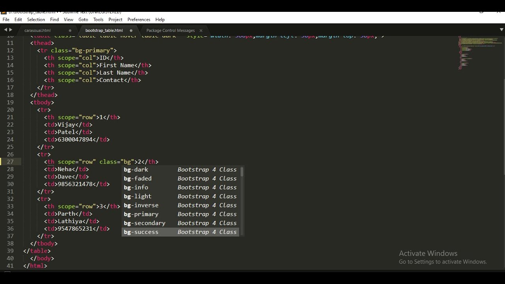
Task: Click the 'Vijay' cell text
Action: pyautogui.click(x=66, y=125)
